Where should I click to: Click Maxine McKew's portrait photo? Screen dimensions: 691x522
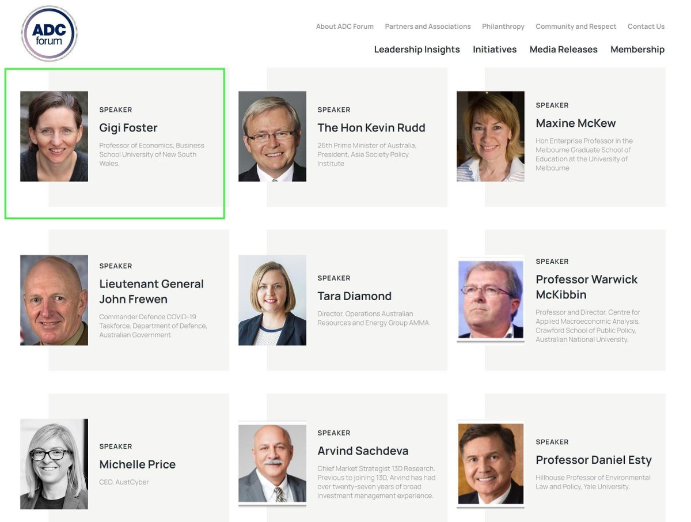(491, 137)
